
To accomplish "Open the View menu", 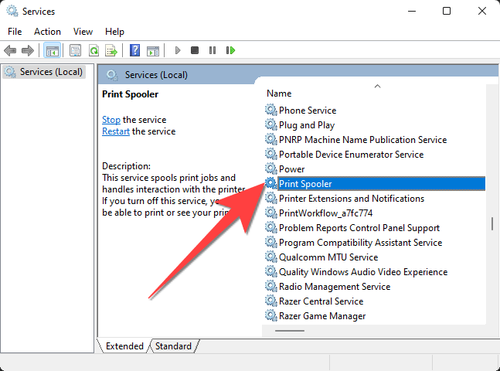I will point(83,32).
